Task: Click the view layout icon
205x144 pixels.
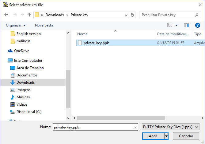Action: tap(169, 25)
